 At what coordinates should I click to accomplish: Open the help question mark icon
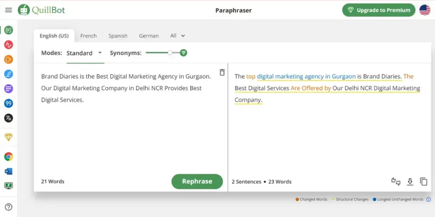[x=8, y=207]
